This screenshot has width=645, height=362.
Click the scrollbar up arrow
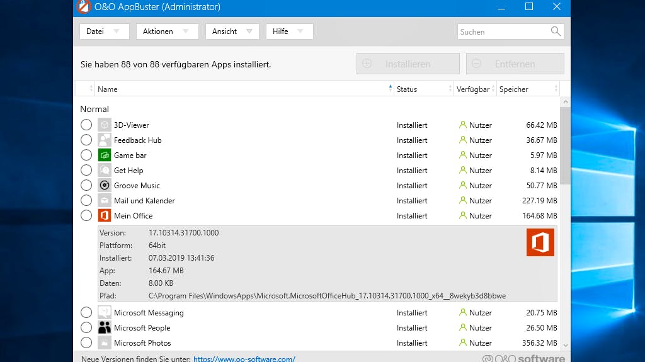coord(565,101)
